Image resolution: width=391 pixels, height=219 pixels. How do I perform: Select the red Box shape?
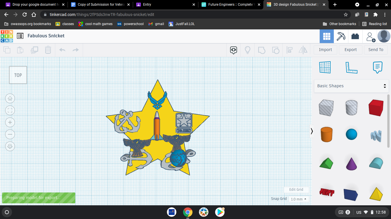[x=376, y=108]
